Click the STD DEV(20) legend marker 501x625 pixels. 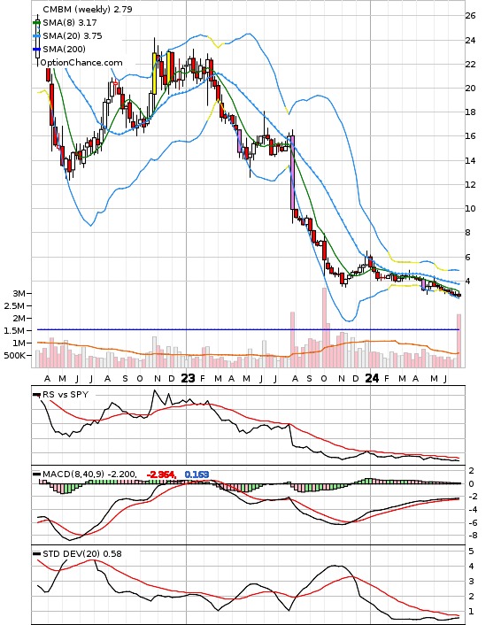[36, 553]
